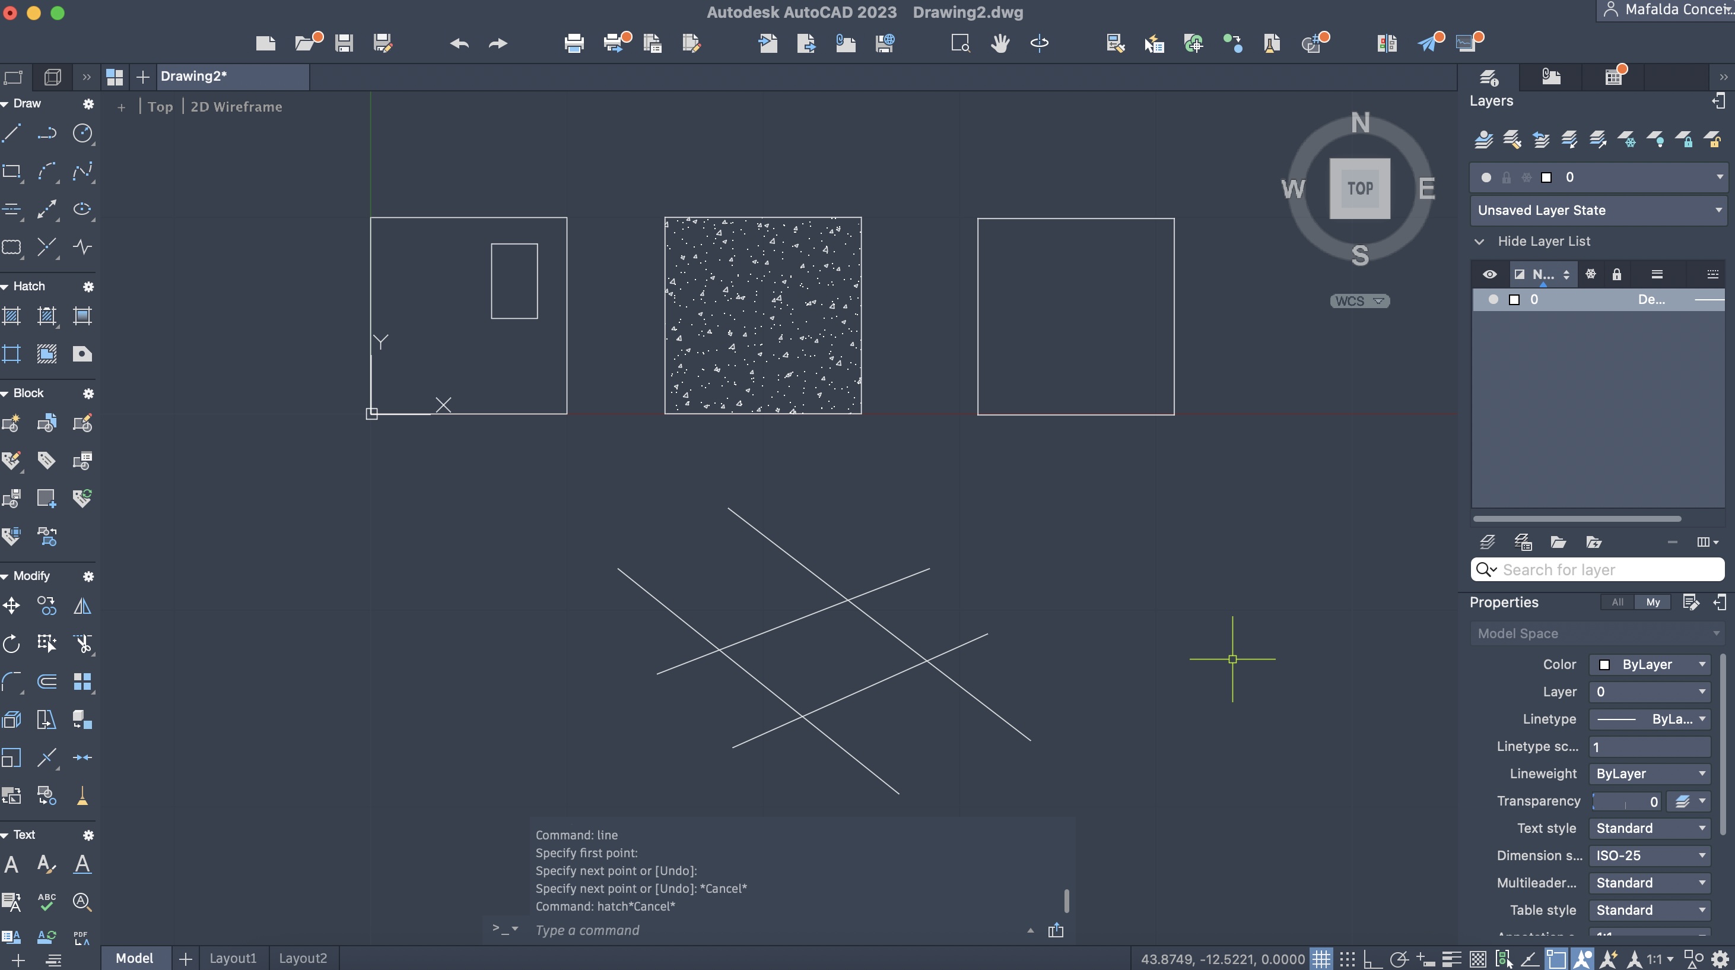This screenshot has height=970, width=1735.
Task: Toggle snap mode in status bar
Action: click(x=1347, y=958)
